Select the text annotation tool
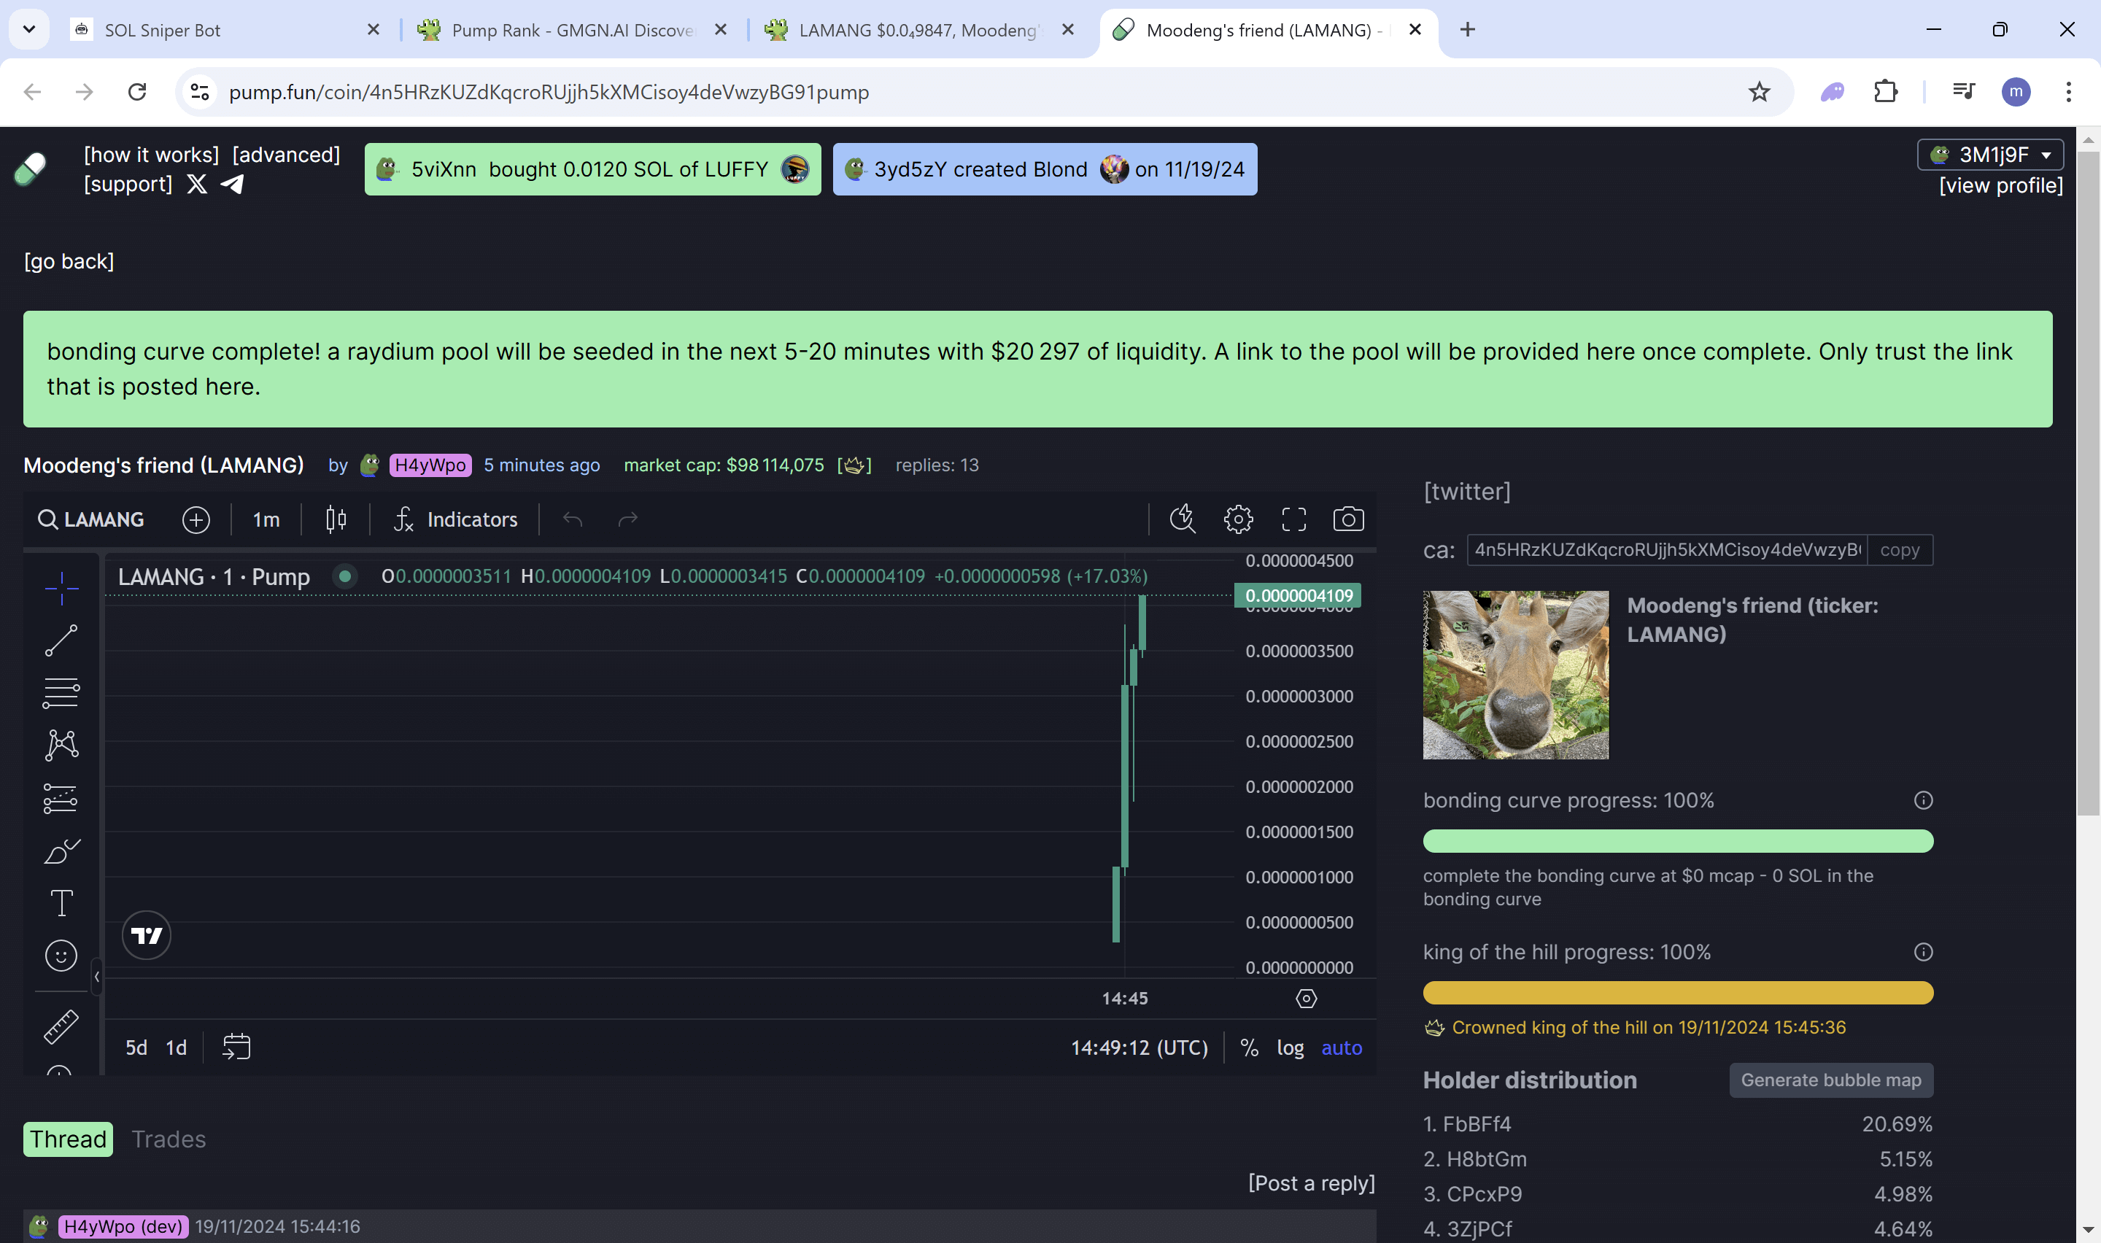The width and height of the screenshot is (2101, 1243). [x=61, y=903]
